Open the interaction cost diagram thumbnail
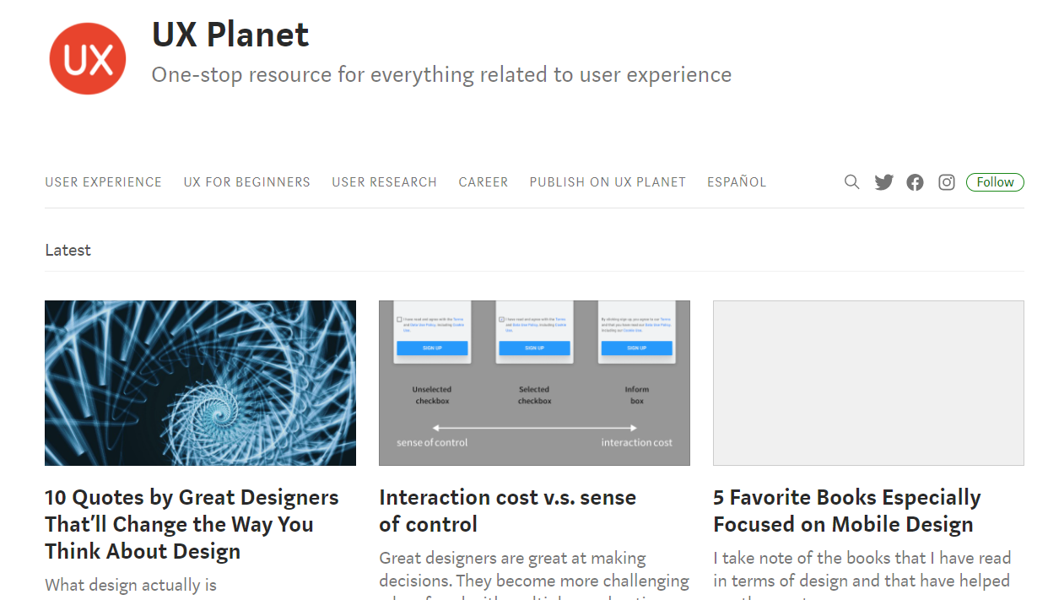This screenshot has width=1048, height=600. click(x=534, y=383)
